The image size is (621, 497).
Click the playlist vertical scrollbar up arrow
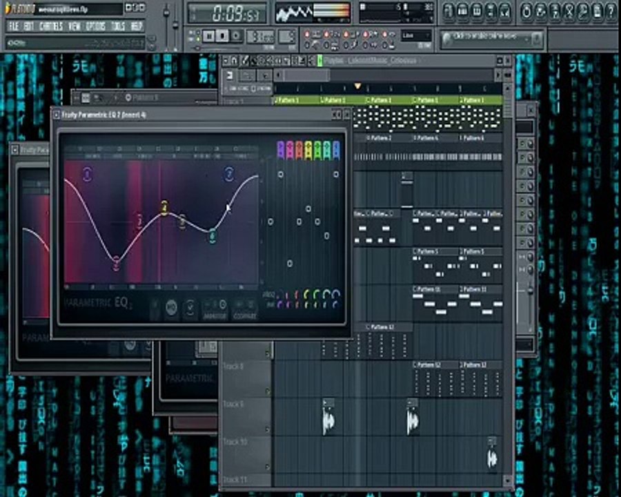(x=507, y=88)
